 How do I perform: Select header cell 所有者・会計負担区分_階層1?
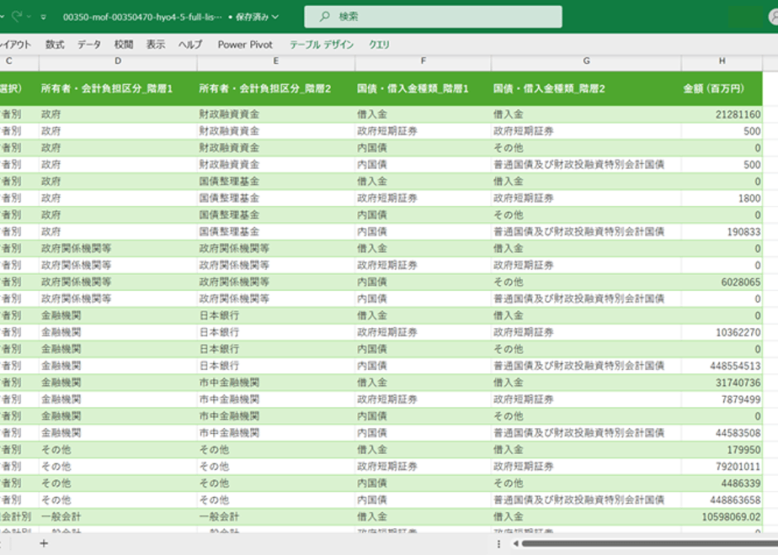pyautogui.click(x=118, y=88)
